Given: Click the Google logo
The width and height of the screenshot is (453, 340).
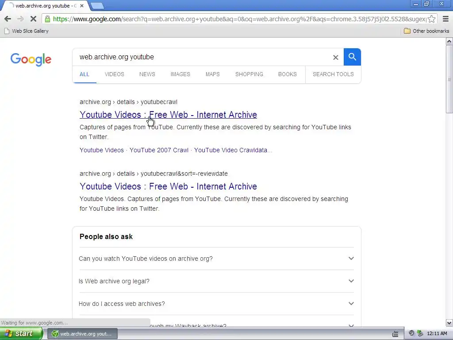Looking at the screenshot, I should coord(31,59).
